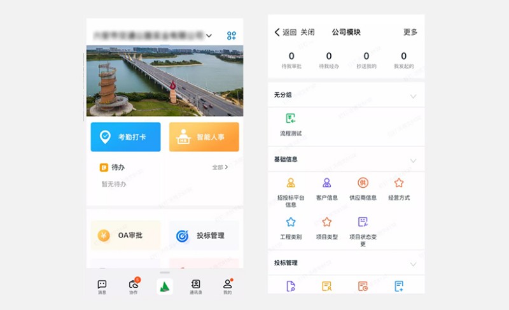The width and height of the screenshot is (509, 310).
Task: Tap the HR desk icon on 智能人事
Action: (183, 137)
